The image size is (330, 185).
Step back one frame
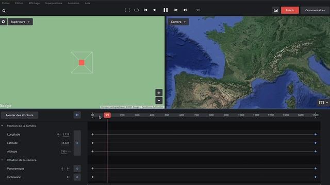coord(155,10)
